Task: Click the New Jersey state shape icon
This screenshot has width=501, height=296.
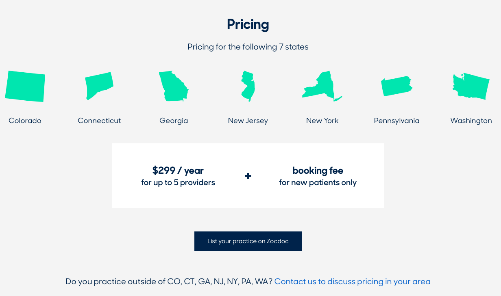Action: (x=248, y=86)
